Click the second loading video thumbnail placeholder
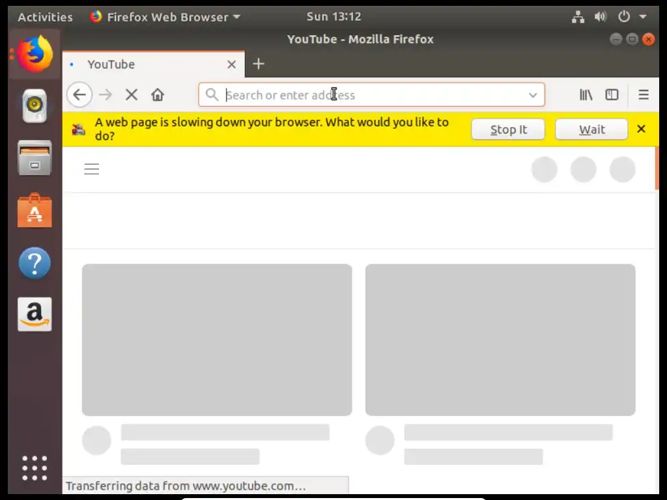 500,340
